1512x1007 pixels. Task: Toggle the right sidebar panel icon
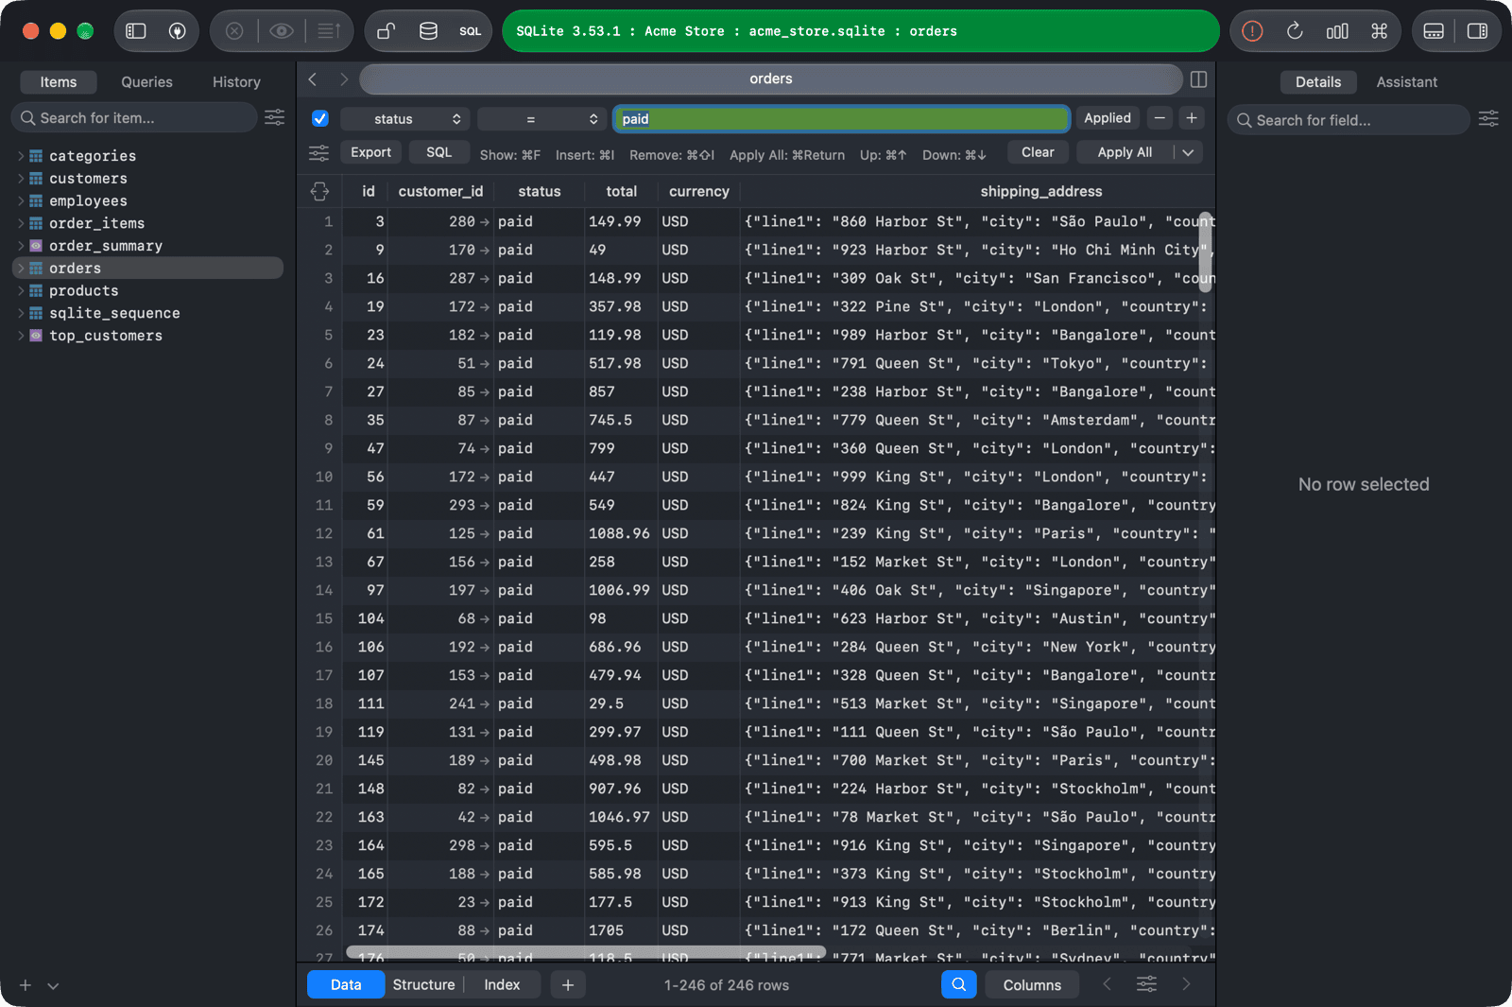pyautogui.click(x=1477, y=31)
